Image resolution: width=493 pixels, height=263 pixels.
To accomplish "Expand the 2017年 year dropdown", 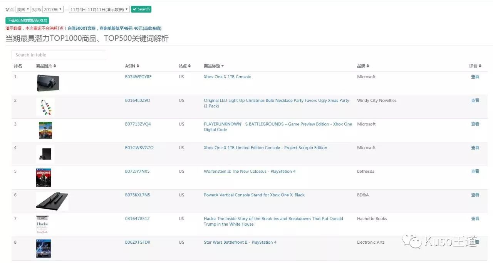I will (53, 9).
